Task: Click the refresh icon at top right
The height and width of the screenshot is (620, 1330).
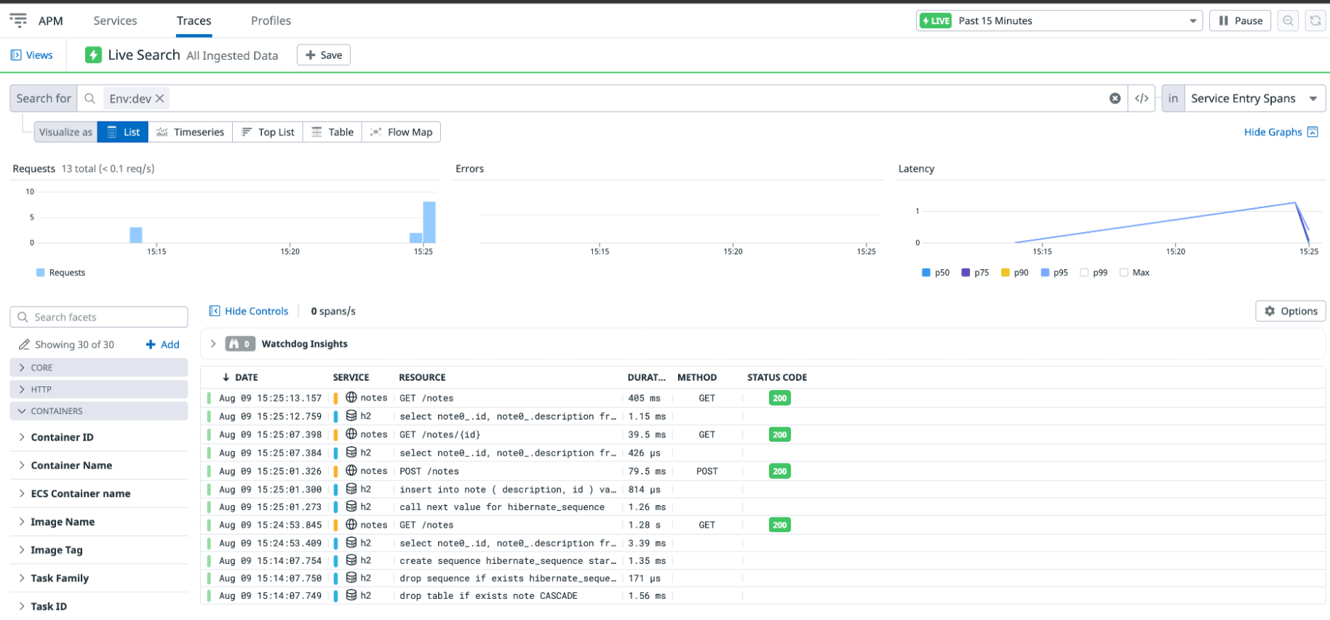Action: tap(1315, 20)
